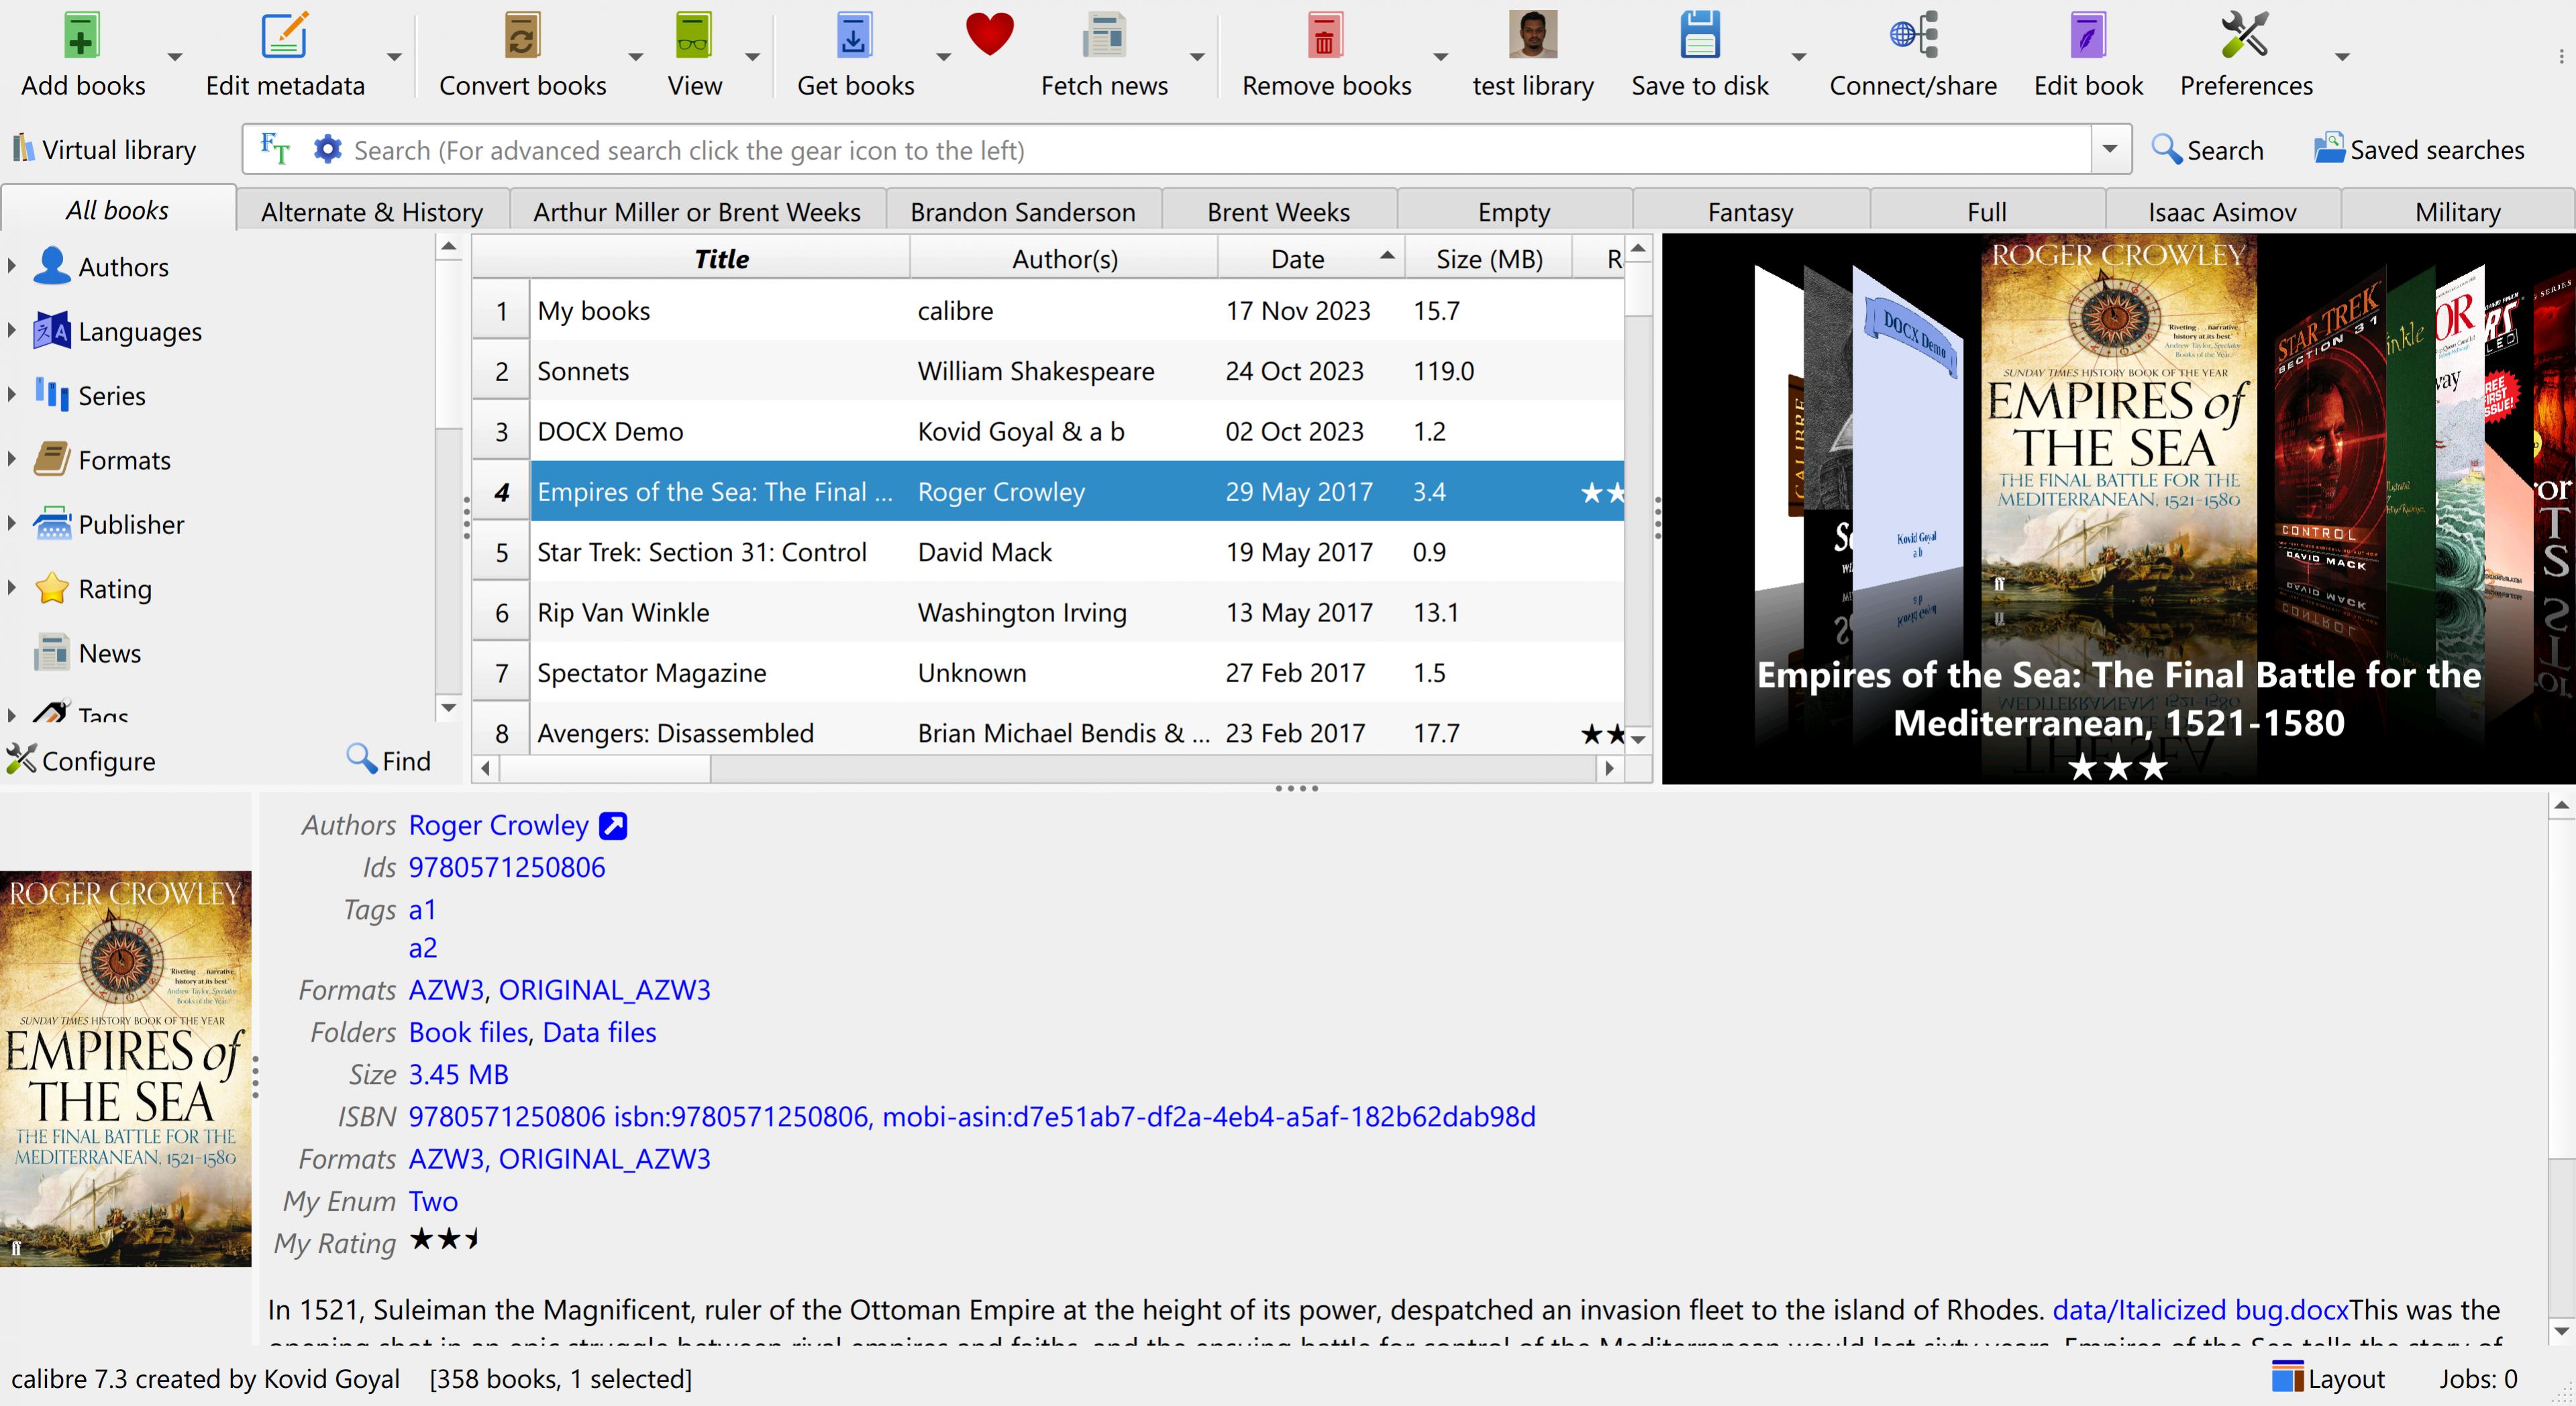Open the Preferences tool

tap(2244, 37)
